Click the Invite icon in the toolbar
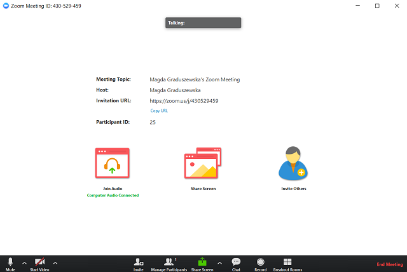 [x=138, y=262]
